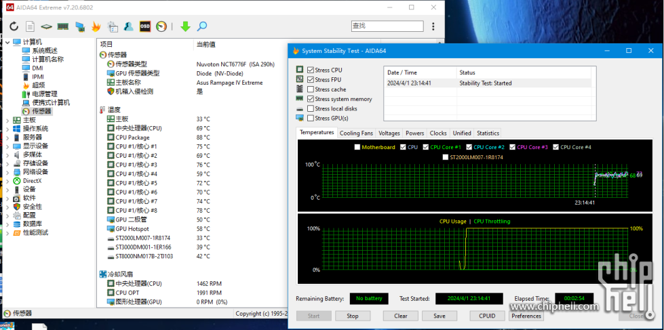The height and width of the screenshot is (330, 664).
Task: Open the Preferences button
Action: [526, 316]
